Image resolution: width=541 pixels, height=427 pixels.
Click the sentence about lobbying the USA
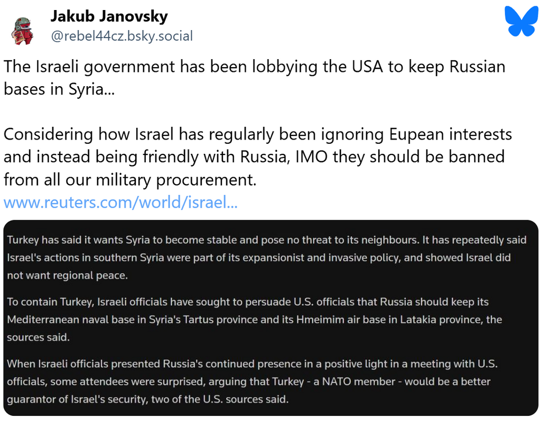pos(254,78)
